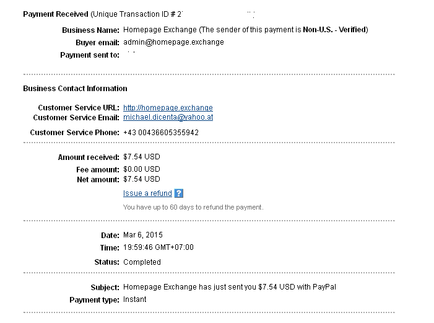434x323 pixels.
Task: Click the help icon beside Issue a refund
Action: [x=179, y=193]
